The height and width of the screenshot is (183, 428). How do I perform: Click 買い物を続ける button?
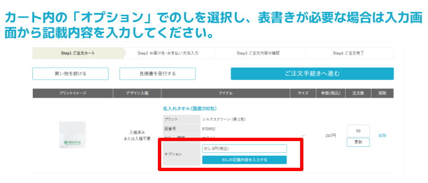tap(70, 74)
